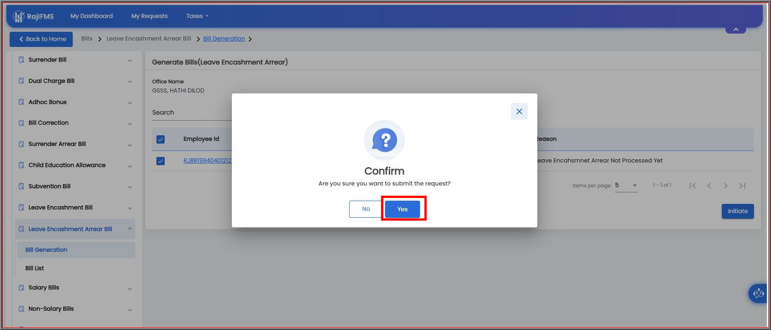This screenshot has height=330, width=771.
Task: Expand the Leave Encashment Bill section
Action: [130, 208]
